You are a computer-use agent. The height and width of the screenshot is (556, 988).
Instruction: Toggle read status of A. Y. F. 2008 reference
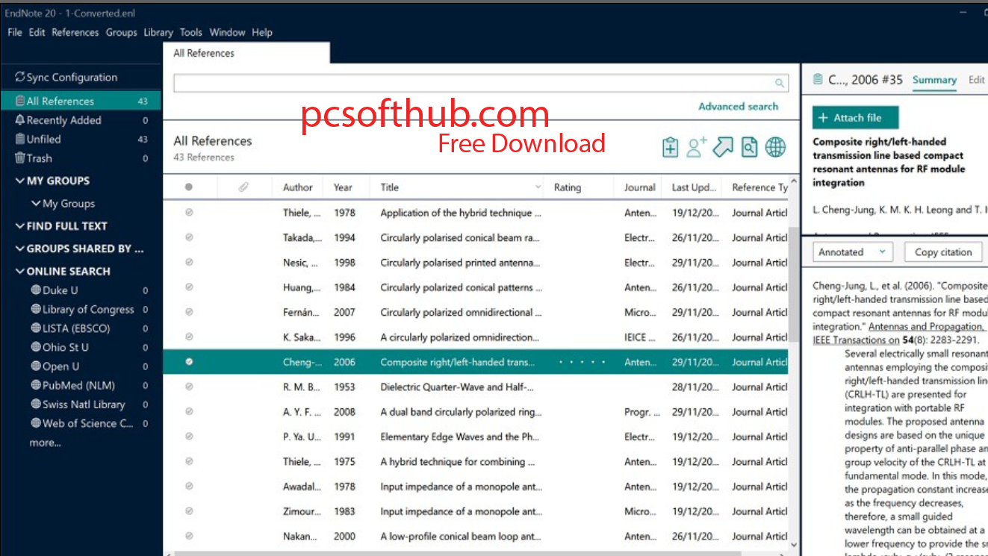coord(189,412)
